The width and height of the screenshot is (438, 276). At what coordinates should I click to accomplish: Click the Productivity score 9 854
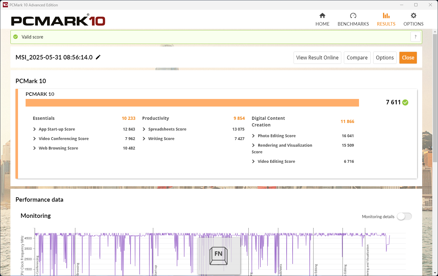pos(239,118)
